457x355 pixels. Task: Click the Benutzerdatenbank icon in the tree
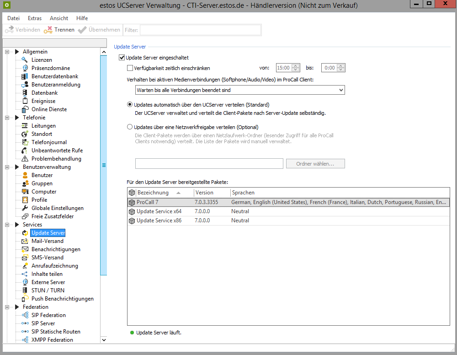25,76
